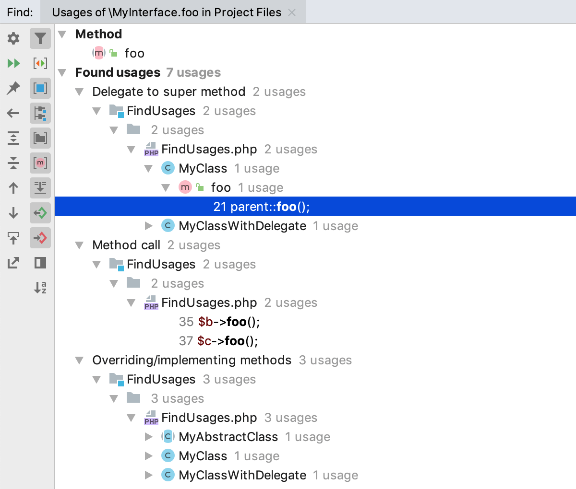Expand all nodes in the usages tree

pos(13,138)
